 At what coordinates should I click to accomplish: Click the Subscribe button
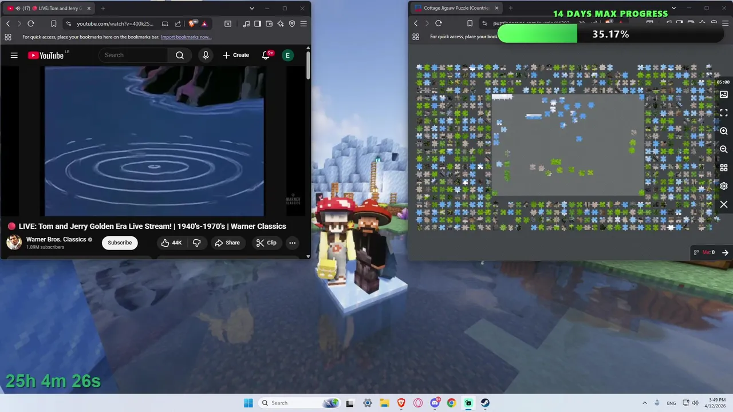[120, 243]
